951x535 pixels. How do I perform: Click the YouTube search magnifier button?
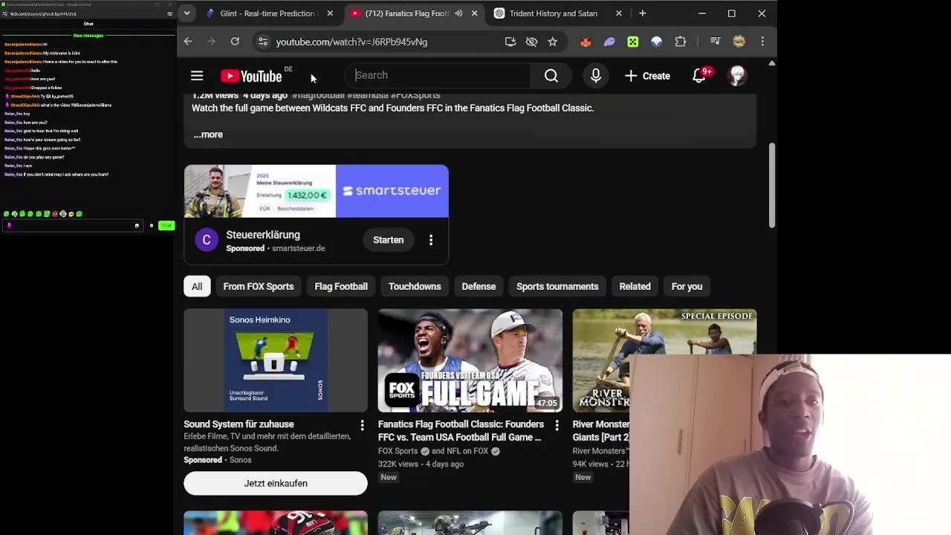pyautogui.click(x=551, y=76)
